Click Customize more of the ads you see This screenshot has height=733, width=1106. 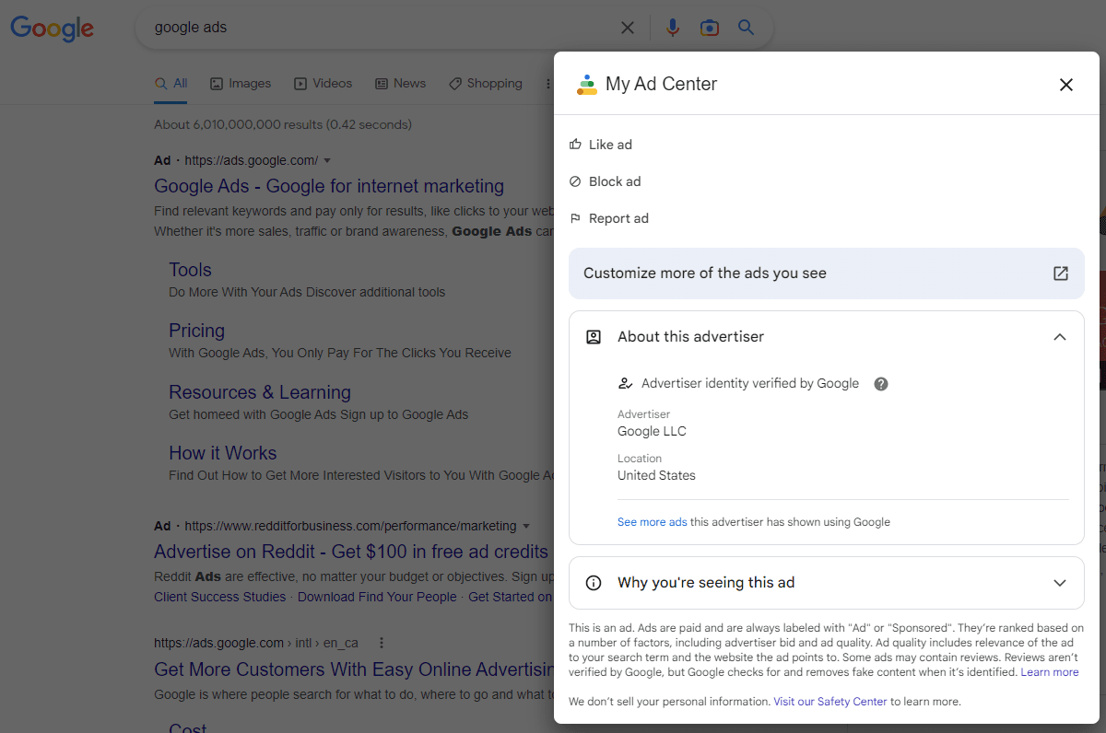point(826,273)
